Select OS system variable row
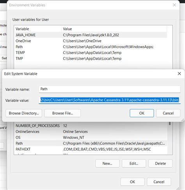Viewport: 185px width, 190px height. tap(91, 137)
